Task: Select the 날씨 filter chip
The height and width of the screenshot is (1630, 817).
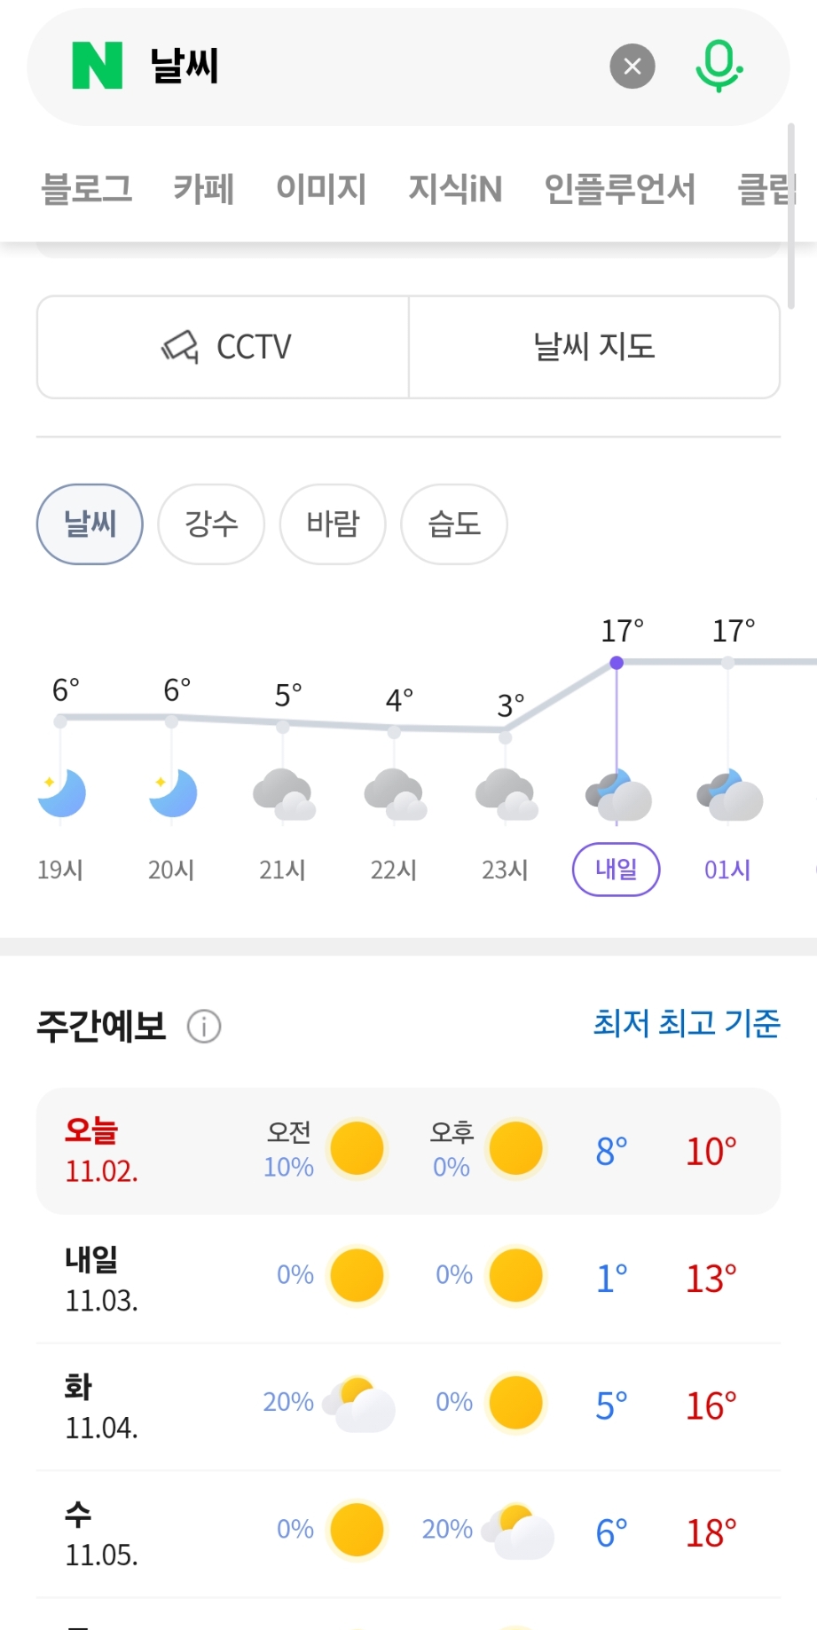Action: pos(90,524)
